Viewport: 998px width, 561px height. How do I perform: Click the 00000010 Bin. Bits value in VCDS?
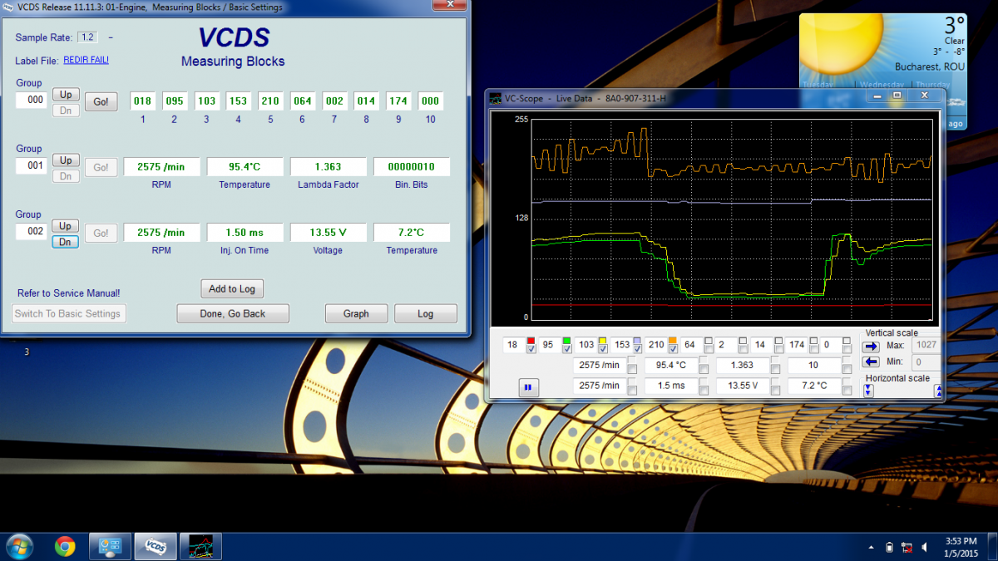pyautogui.click(x=412, y=167)
